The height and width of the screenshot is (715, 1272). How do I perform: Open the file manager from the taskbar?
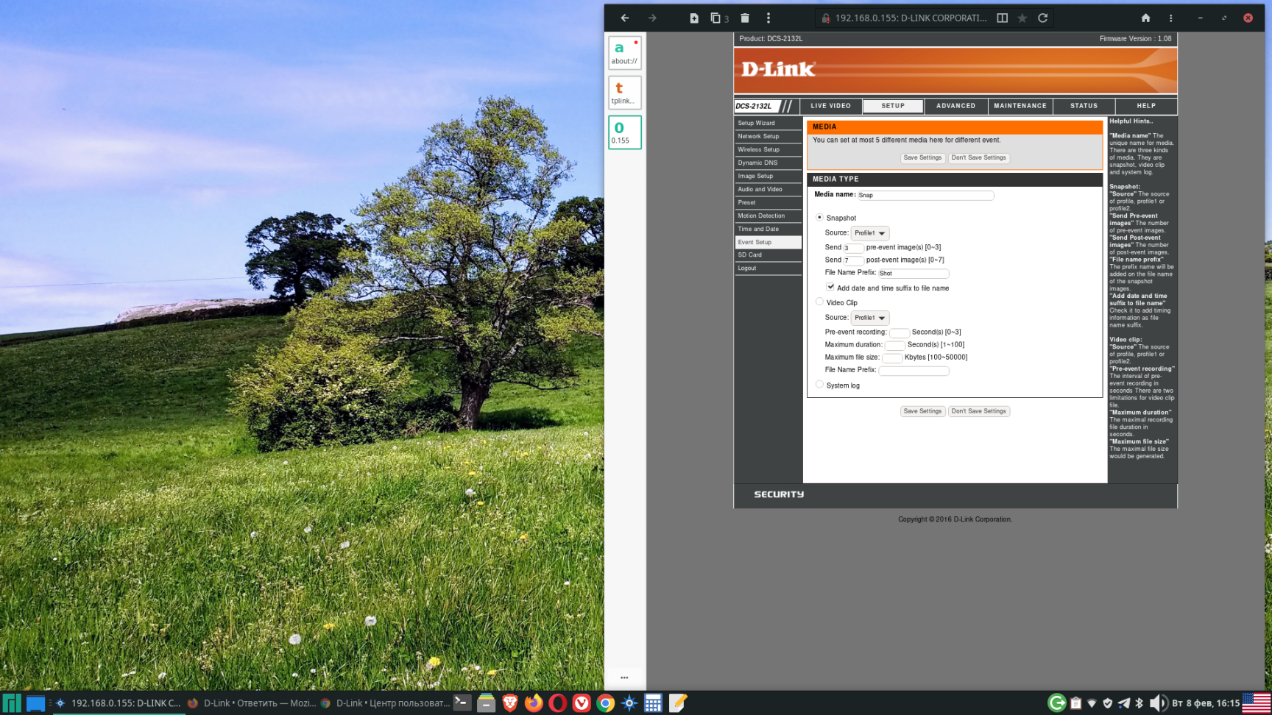pos(486,703)
